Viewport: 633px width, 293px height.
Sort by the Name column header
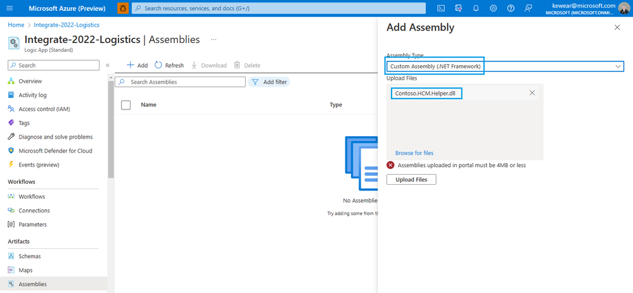point(148,105)
